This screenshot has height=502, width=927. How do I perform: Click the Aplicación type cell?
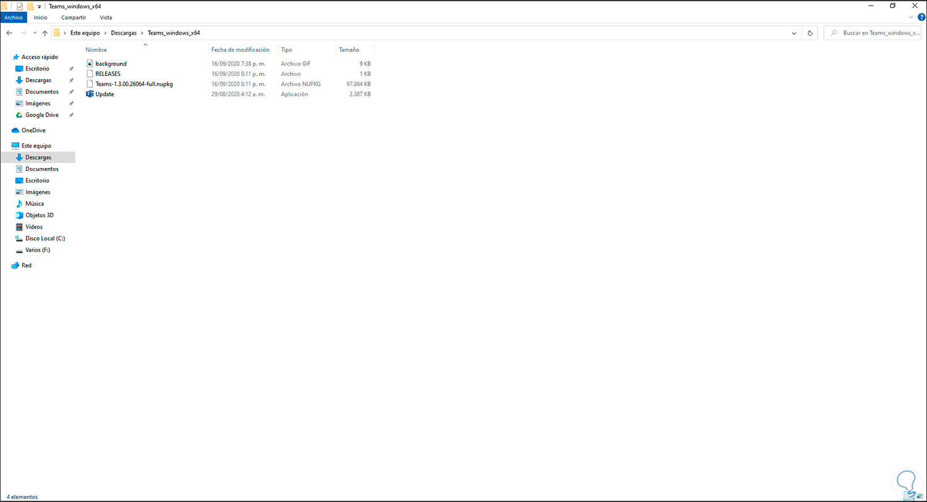click(295, 94)
